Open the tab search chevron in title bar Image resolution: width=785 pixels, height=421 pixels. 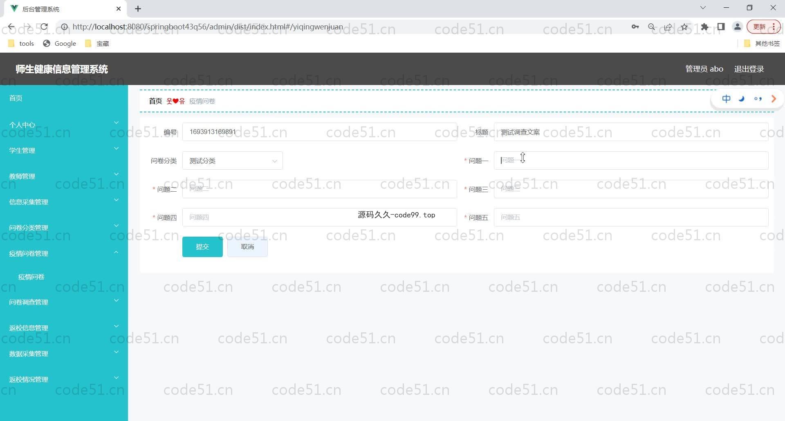pos(703,8)
